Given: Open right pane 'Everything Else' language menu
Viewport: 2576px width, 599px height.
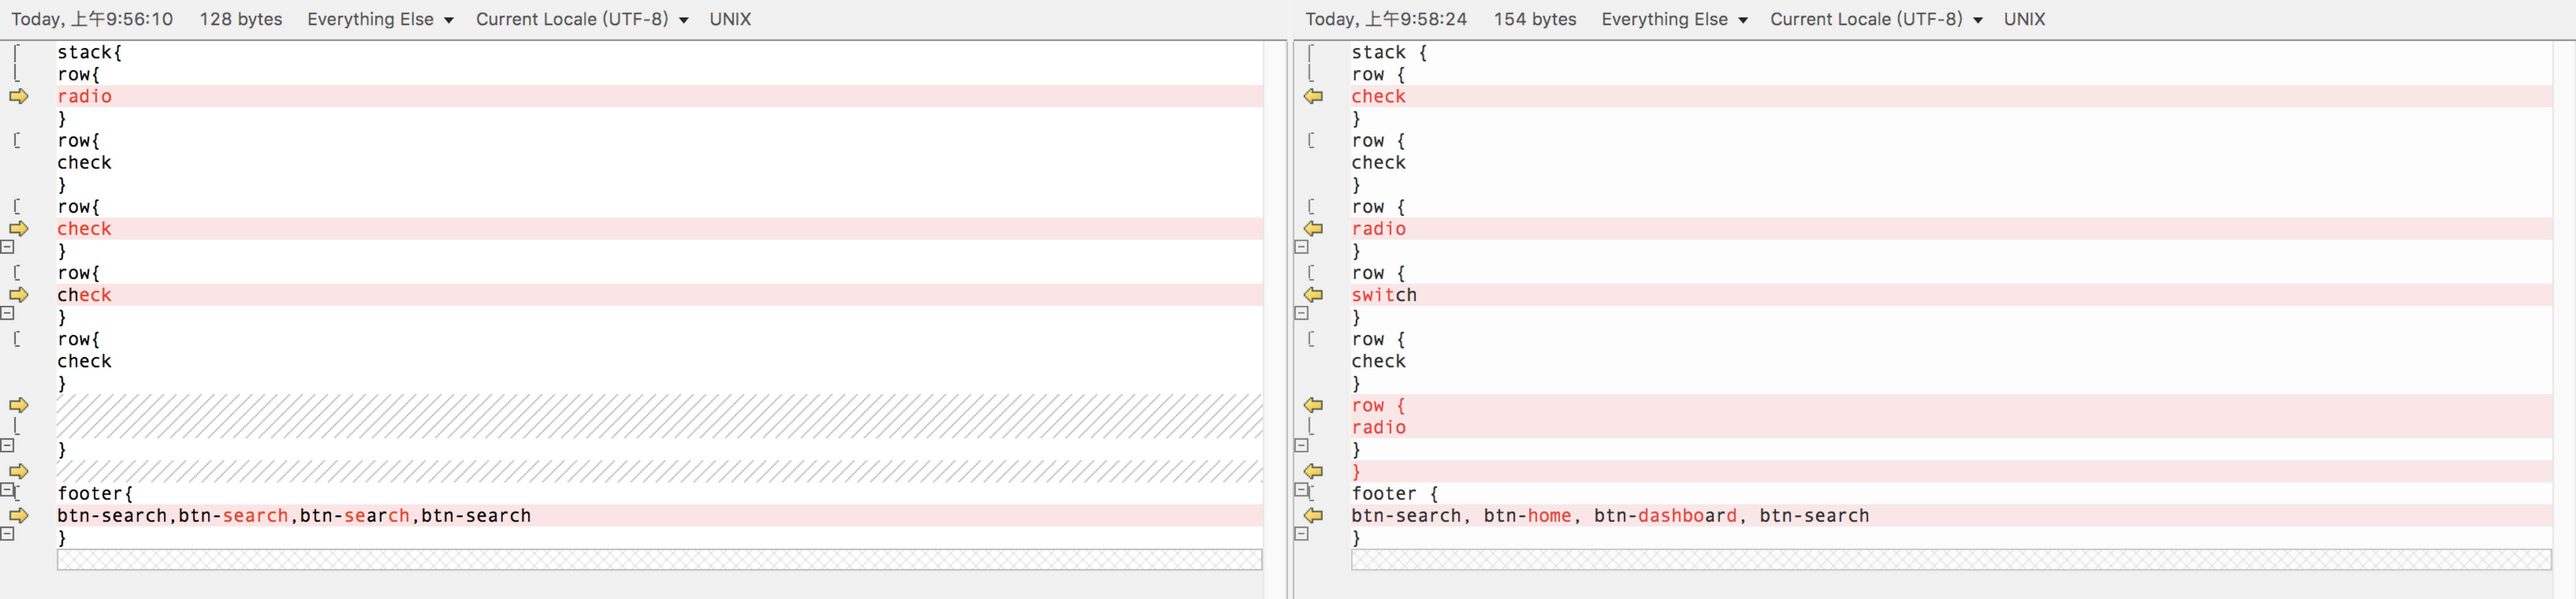Looking at the screenshot, I should pyautogui.click(x=1674, y=19).
